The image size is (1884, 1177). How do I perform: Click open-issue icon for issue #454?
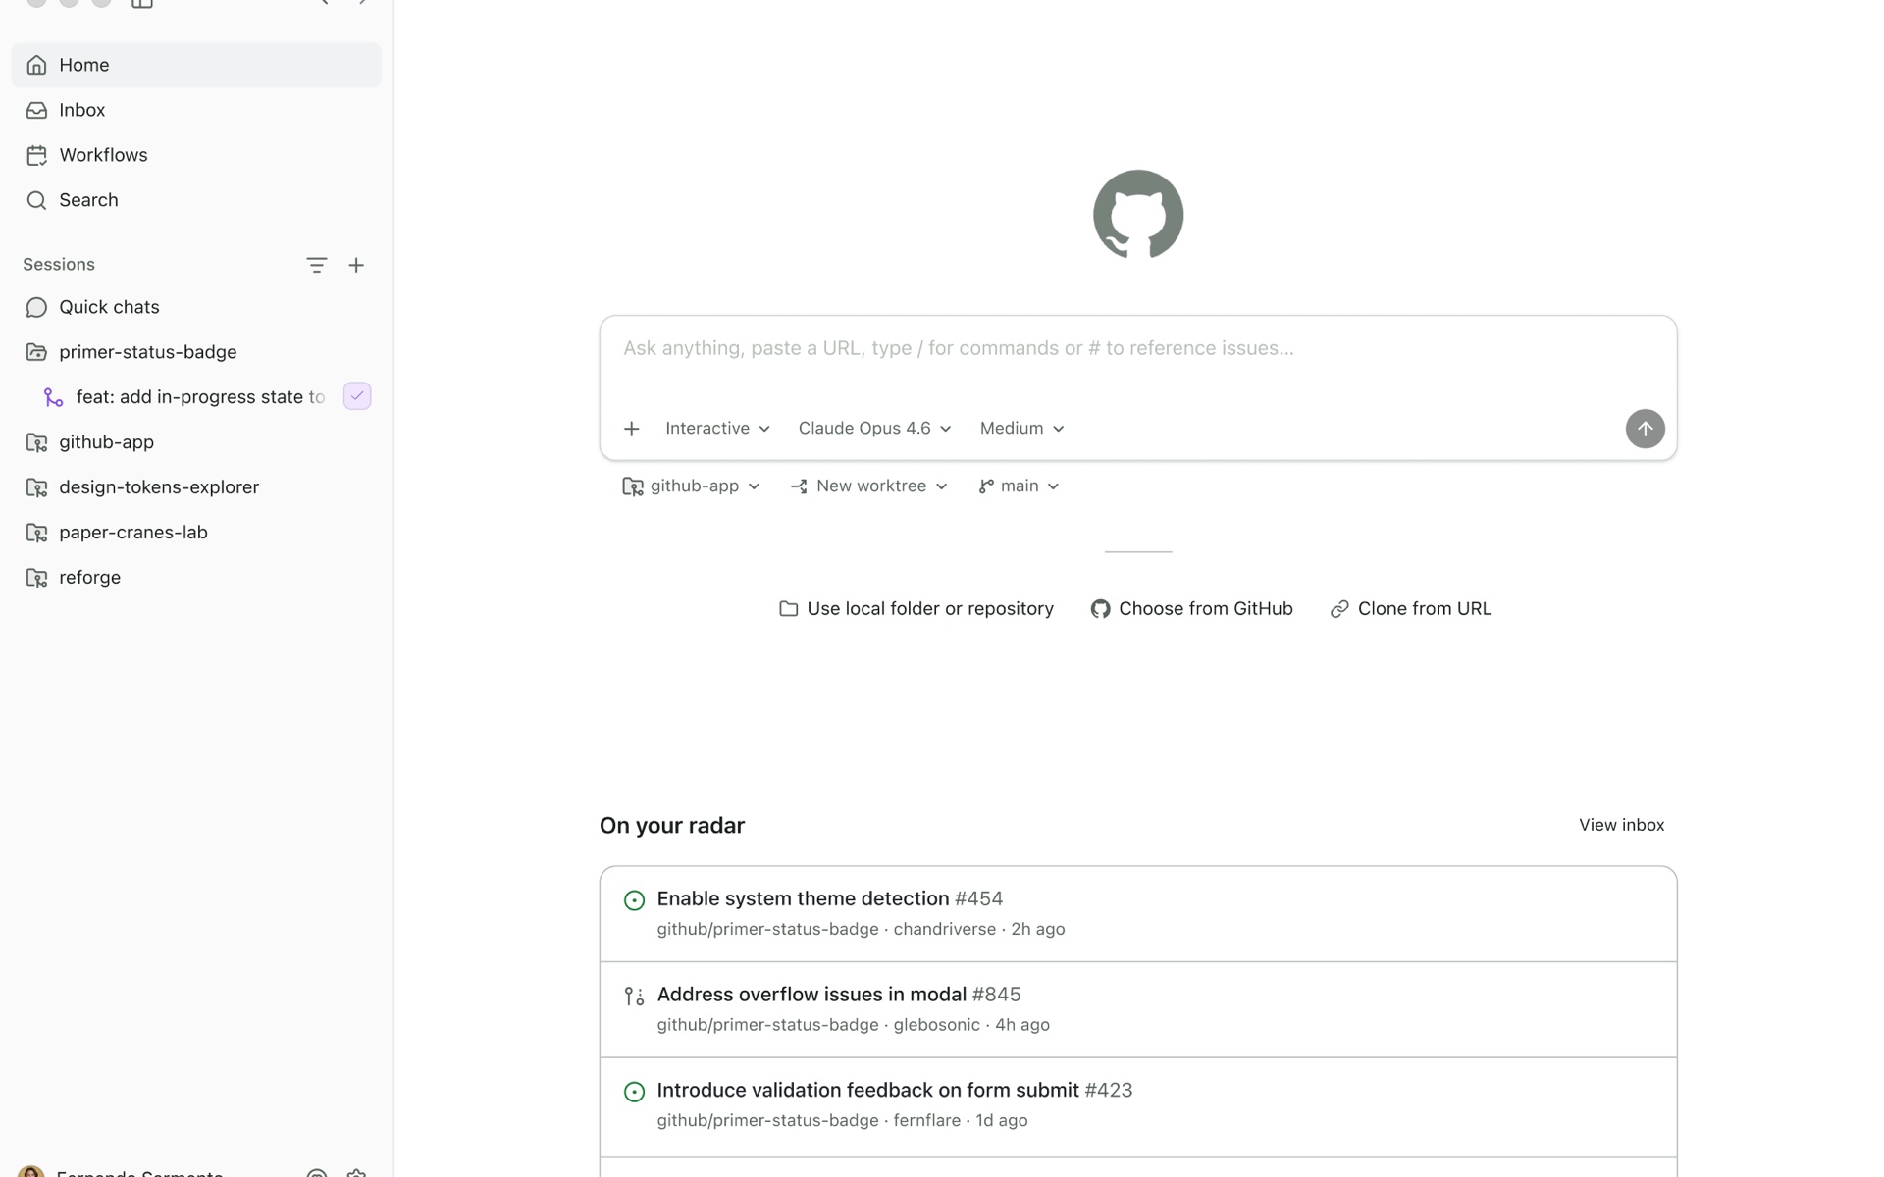point(634,900)
